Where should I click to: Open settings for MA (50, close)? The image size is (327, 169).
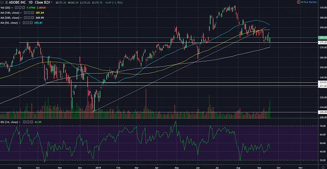click(28, 23)
